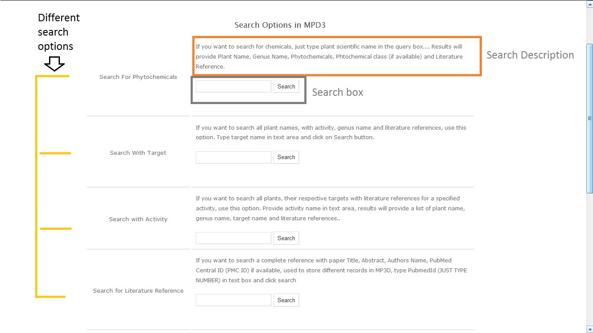The image size is (593, 333).
Task: Select the 'Search with Activity' label text
Action: click(x=138, y=219)
